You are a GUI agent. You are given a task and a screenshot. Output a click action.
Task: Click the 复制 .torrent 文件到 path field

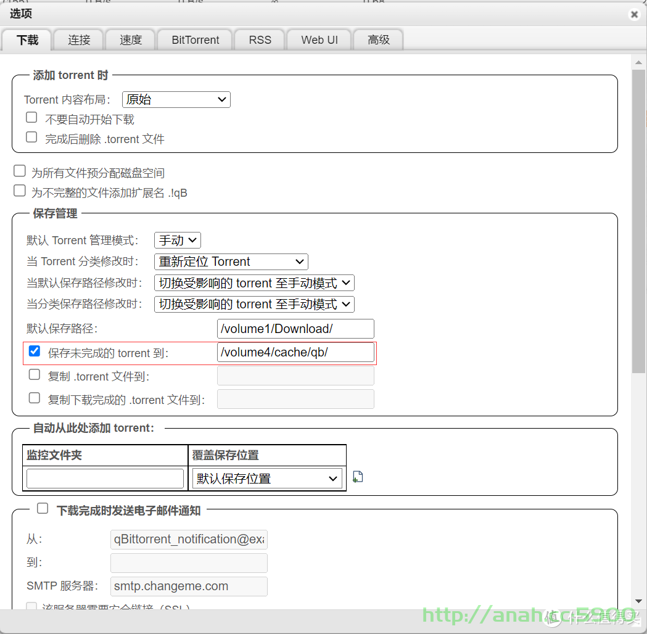pos(295,376)
